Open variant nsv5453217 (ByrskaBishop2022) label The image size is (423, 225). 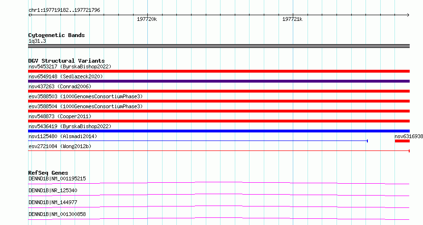point(70,66)
